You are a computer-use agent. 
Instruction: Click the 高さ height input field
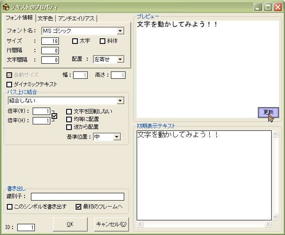pos(118,75)
